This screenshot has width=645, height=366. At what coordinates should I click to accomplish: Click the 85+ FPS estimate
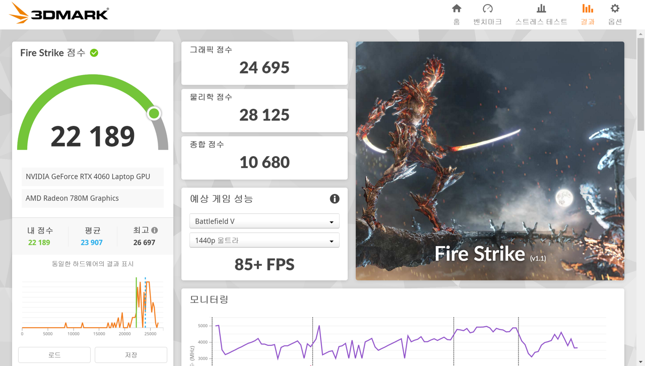[265, 264]
